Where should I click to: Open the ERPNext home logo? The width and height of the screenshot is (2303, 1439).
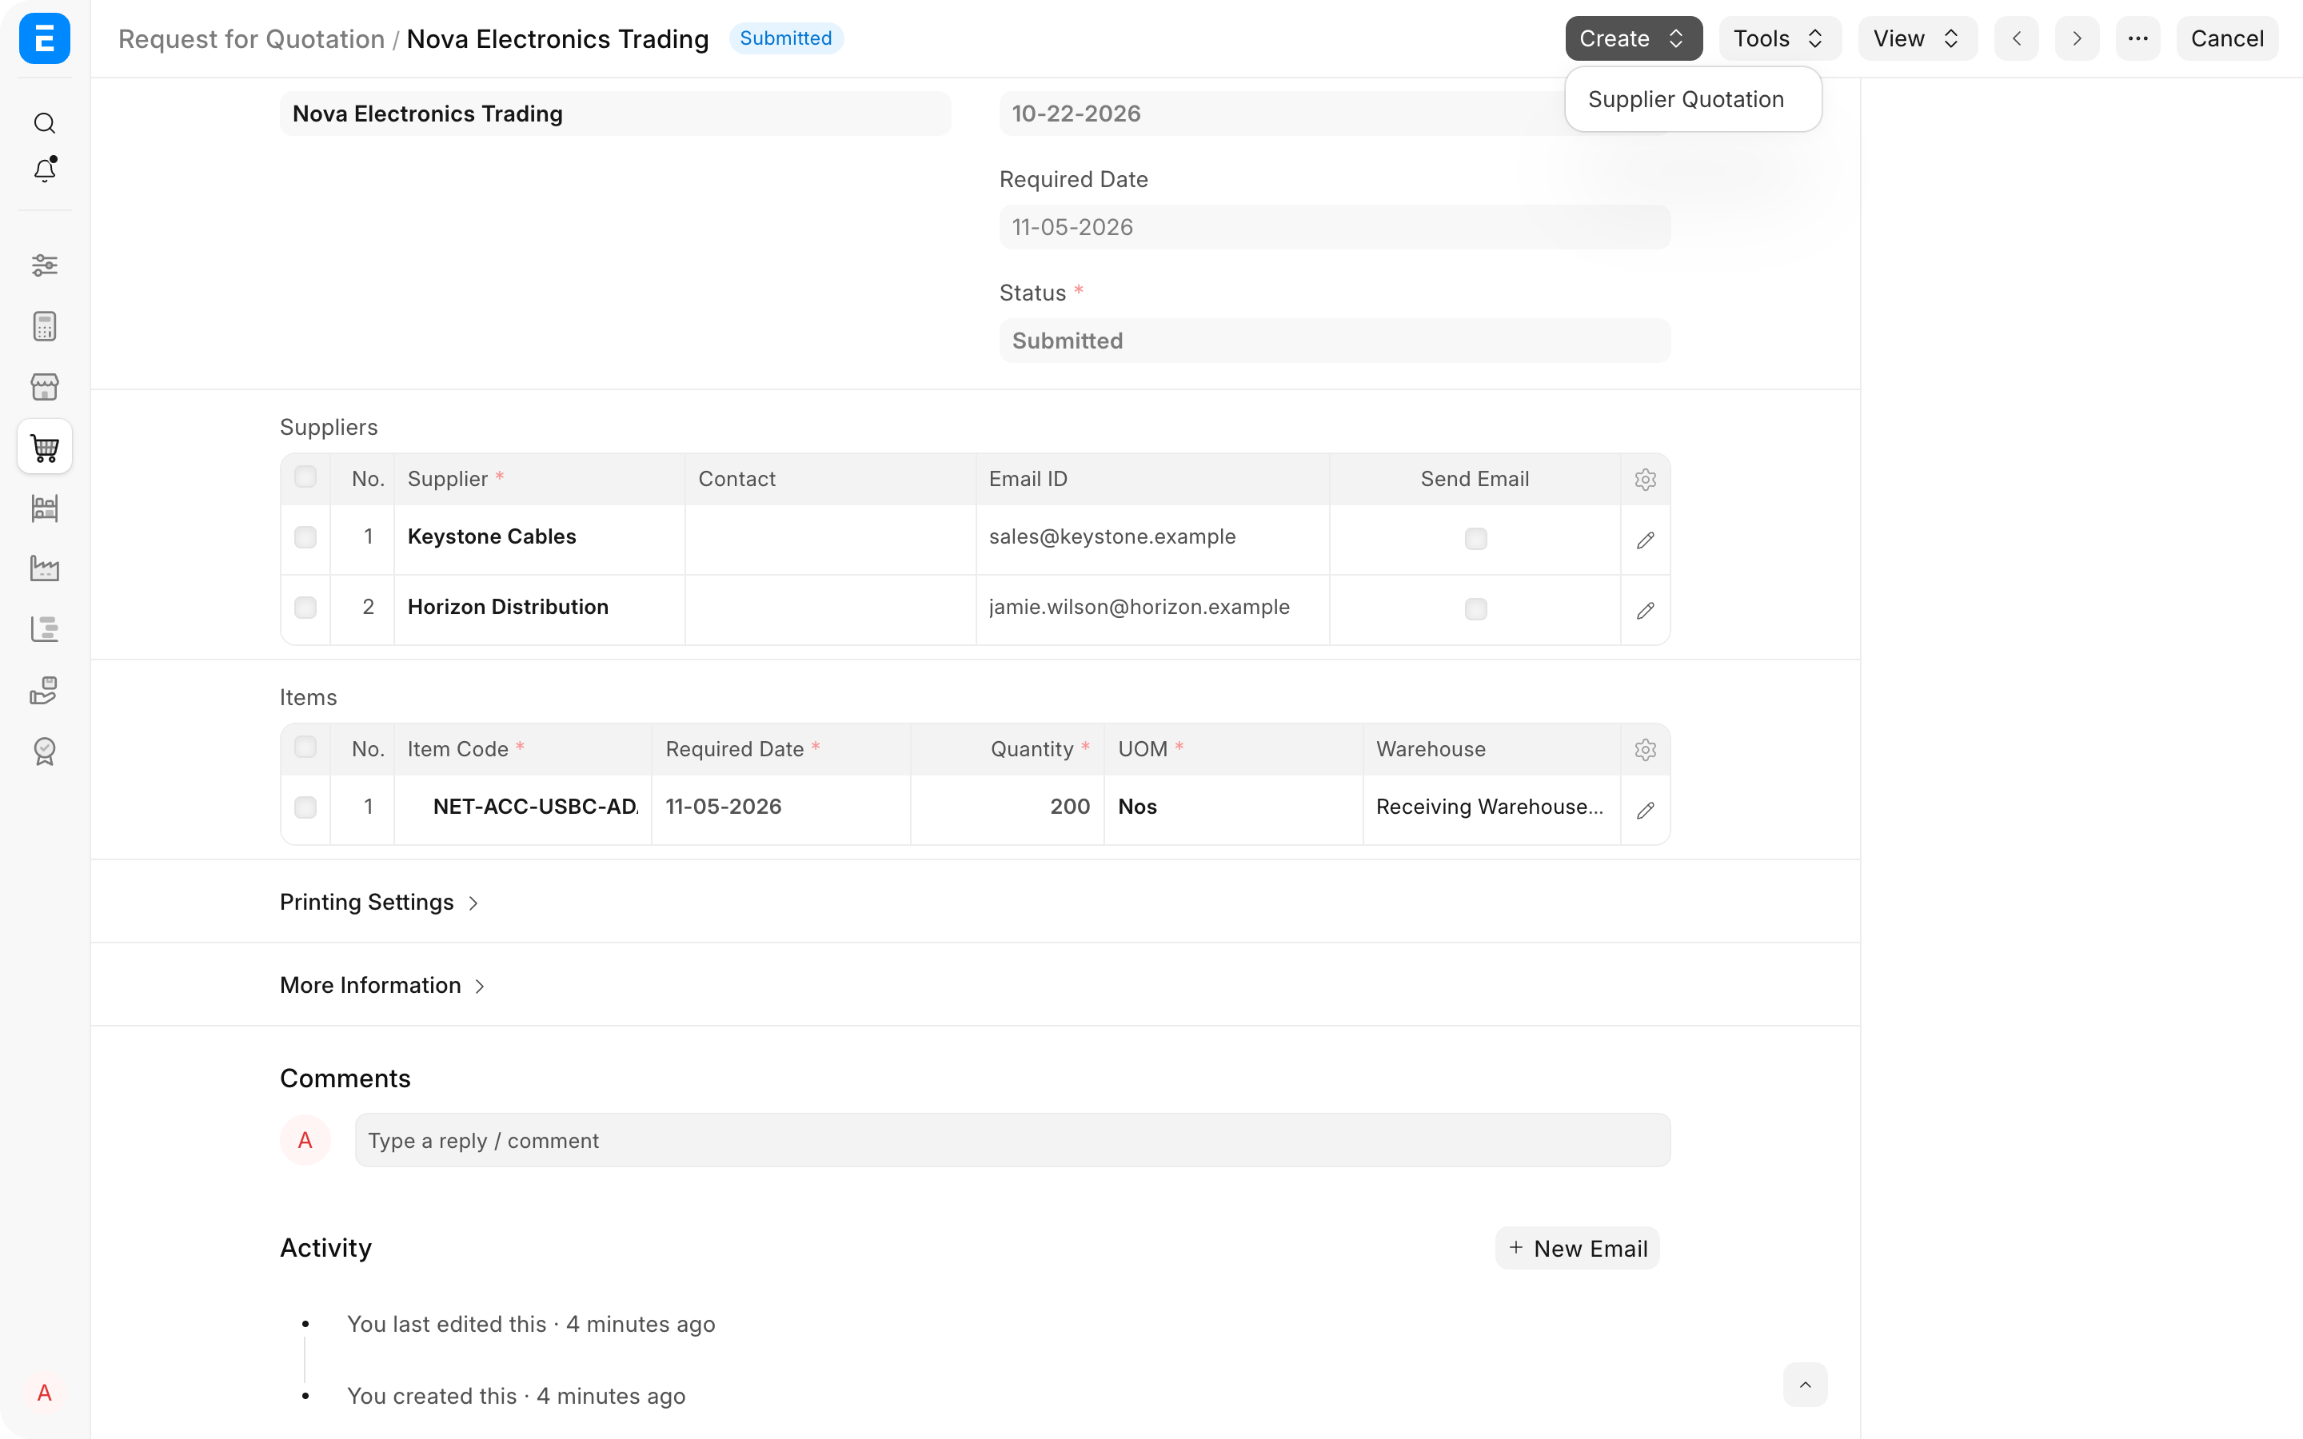coord(45,39)
